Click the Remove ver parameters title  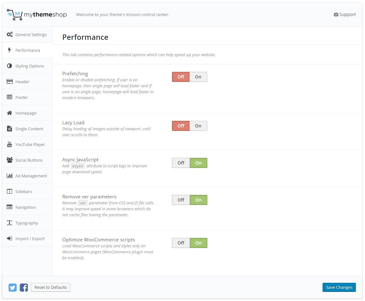[x=89, y=196]
